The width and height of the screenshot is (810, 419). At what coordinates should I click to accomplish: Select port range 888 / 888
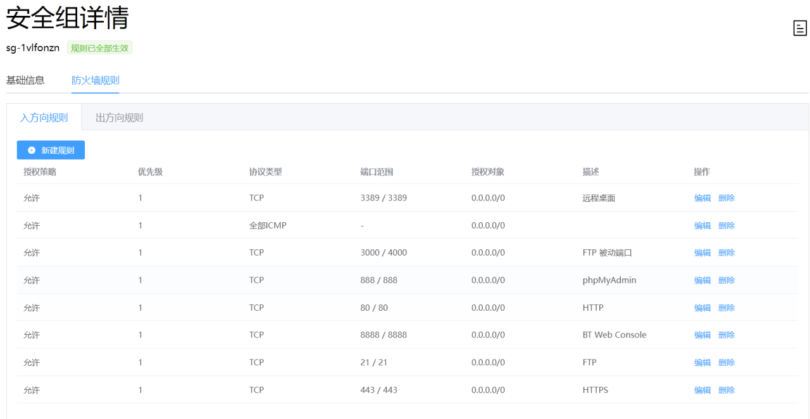379,280
